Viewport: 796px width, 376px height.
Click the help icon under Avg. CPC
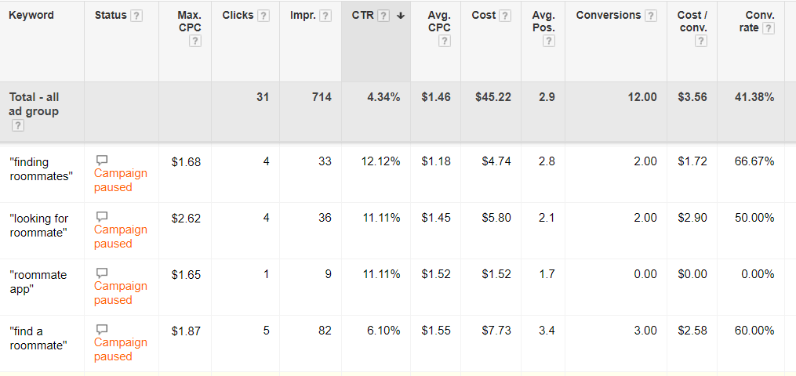point(445,42)
